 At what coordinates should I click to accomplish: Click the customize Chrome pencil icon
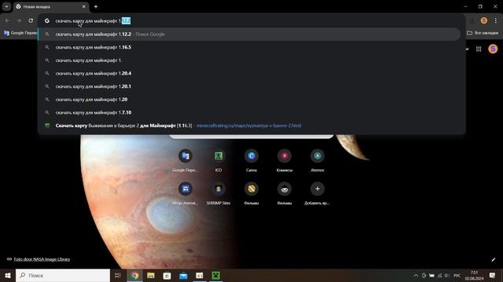pos(494,259)
